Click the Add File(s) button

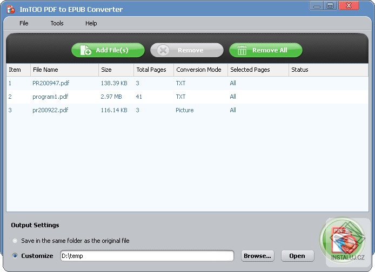tap(108, 50)
